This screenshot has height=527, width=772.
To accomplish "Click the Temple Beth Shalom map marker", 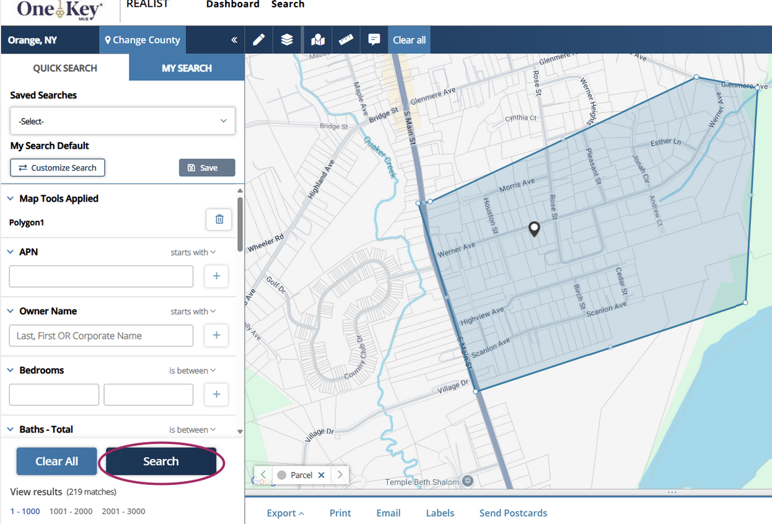I will tap(468, 481).
